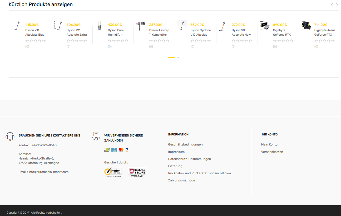Click the 690,00€ price
This screenshot has width=341, height=216.
point(280,25)
